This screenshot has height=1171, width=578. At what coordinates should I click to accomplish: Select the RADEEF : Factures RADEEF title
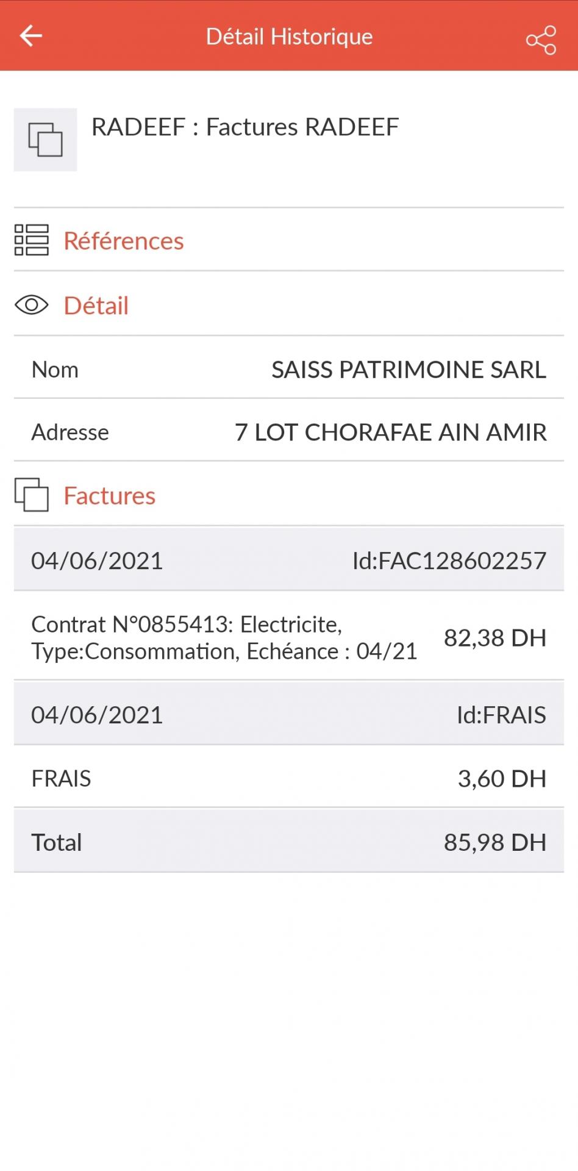(245, 127)
